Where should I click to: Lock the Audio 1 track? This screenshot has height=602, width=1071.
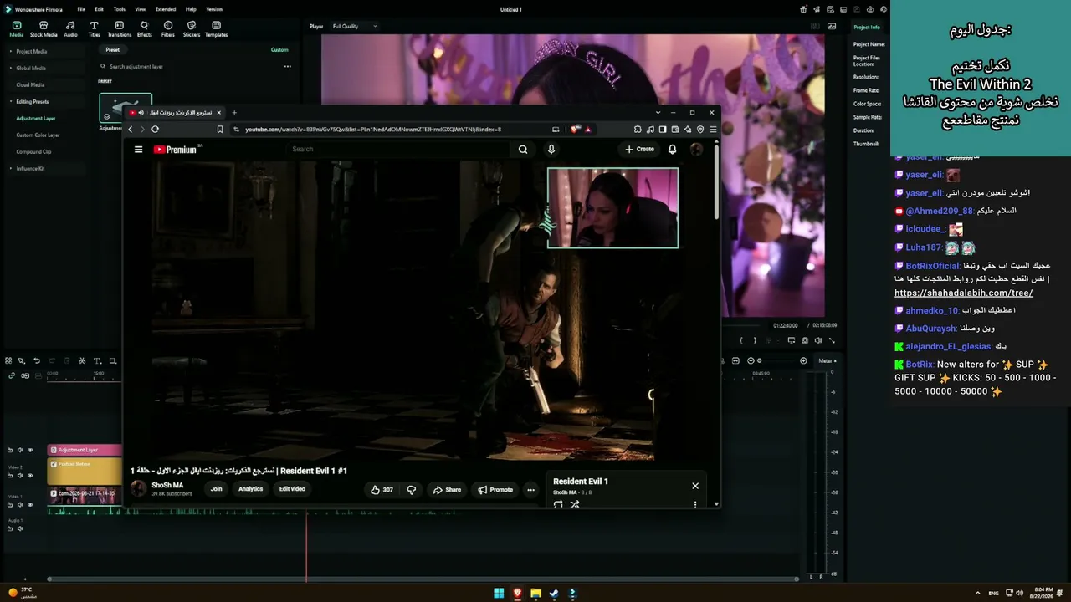[x=10, y=528]
